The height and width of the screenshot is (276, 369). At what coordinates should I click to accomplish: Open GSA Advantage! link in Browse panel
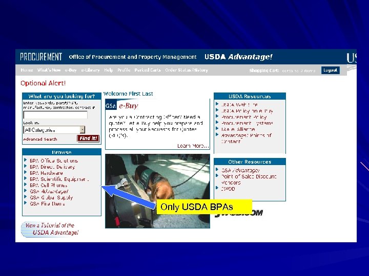[49, 191]
